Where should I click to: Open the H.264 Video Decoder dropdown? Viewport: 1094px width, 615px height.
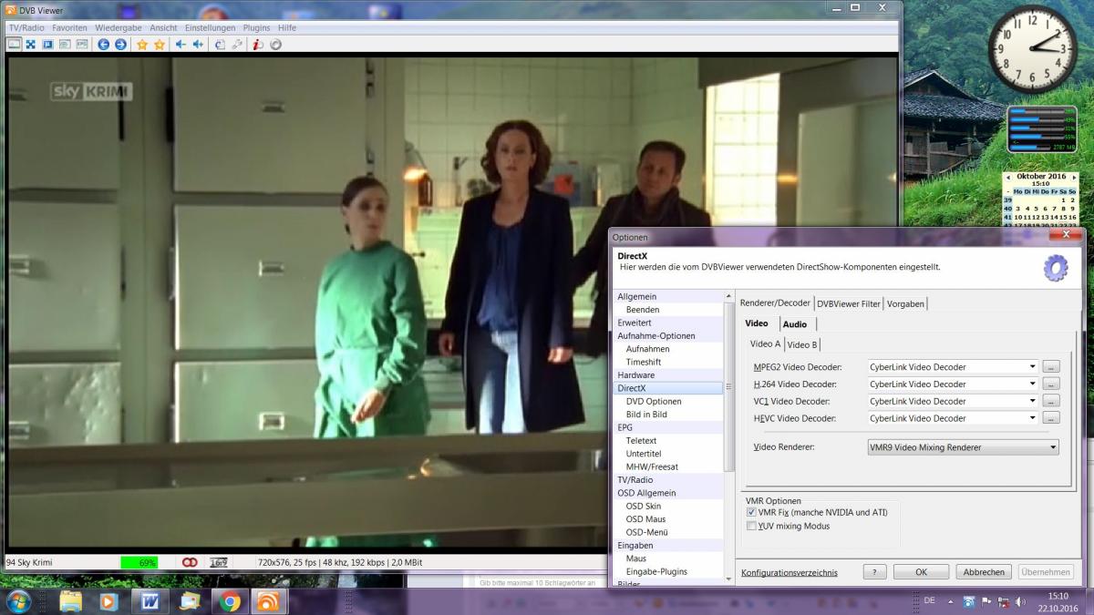click(953, 384)
